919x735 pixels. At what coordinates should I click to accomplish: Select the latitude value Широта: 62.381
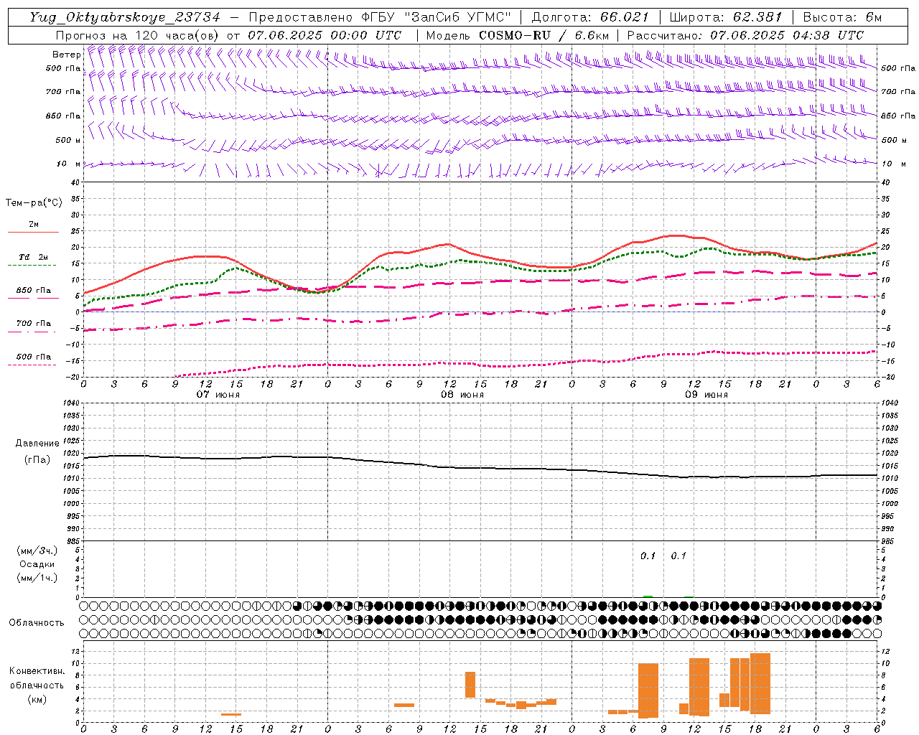coord(725,17)
